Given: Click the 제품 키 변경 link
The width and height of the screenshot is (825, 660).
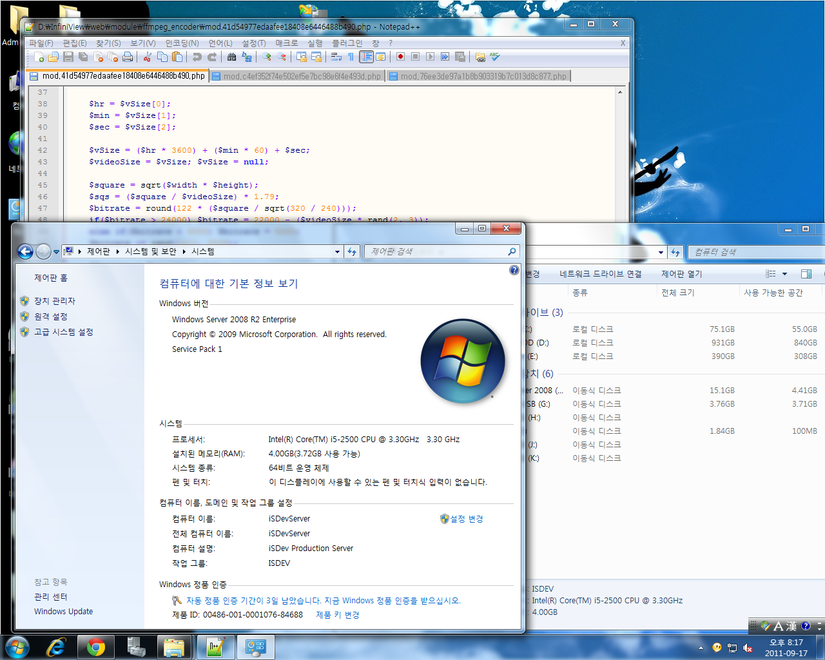Looking at the screenshot, I should click(338, 615).
